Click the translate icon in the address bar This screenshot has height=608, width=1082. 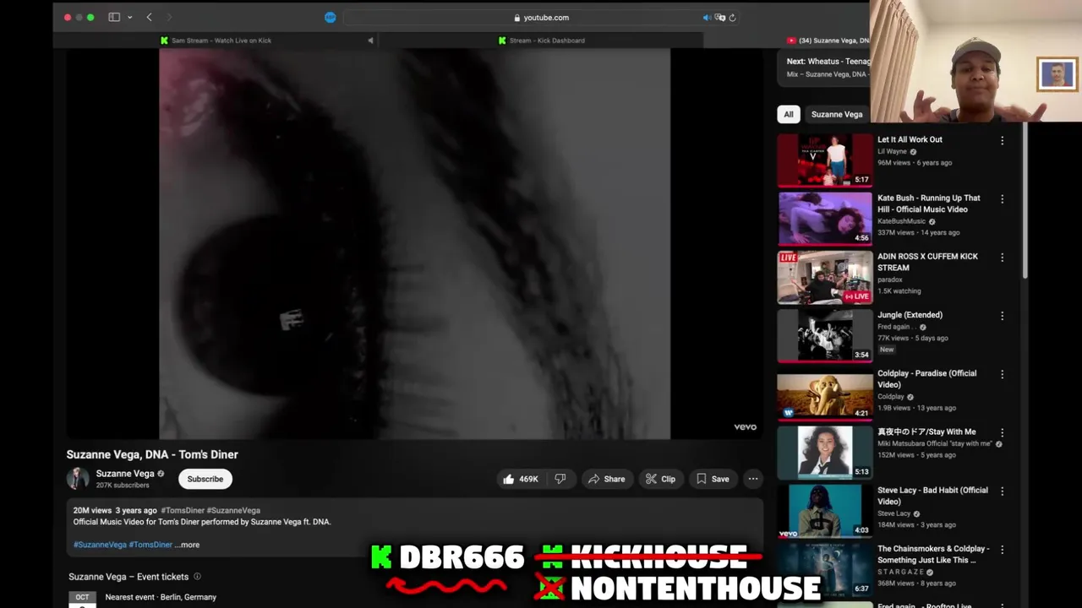pyautogui.click(x=720, y=17)
